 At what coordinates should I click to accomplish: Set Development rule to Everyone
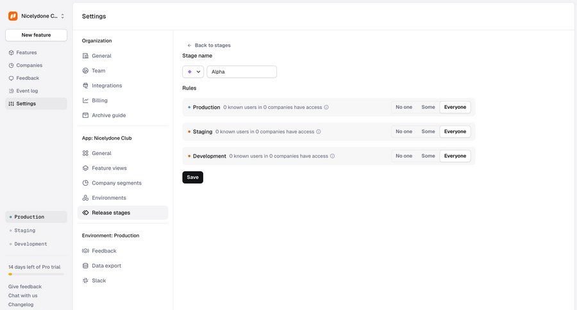(x=455, y=156)
